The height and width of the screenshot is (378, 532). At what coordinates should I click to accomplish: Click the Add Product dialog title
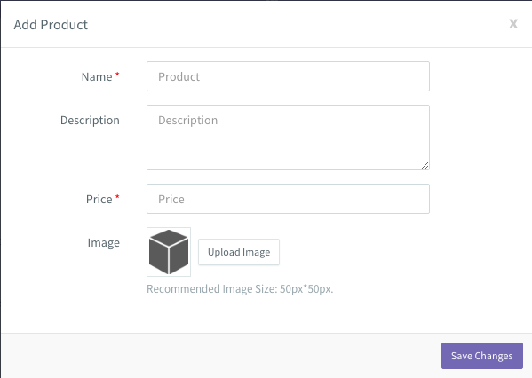click(x=51, y=25)
